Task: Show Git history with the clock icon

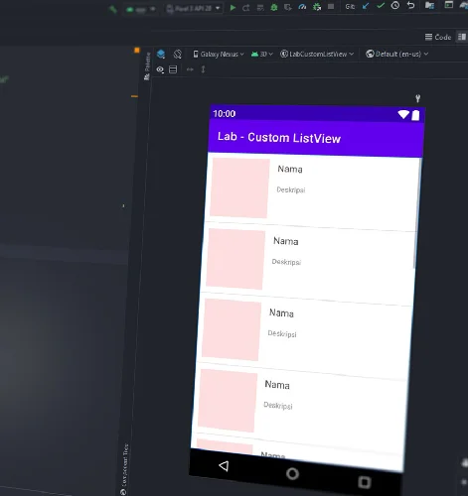Action: (395, 5)
